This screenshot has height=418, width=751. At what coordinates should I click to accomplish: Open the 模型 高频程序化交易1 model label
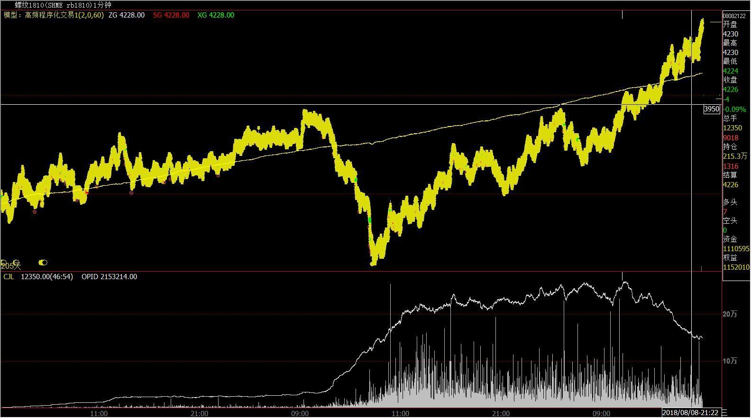point(53,15)
